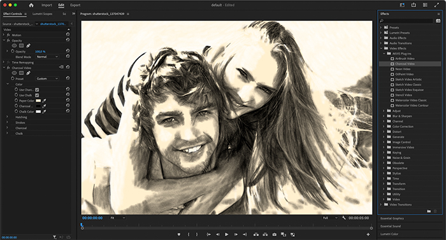Open the source clip dropdown arrow
446x240 pixels.
[x=37, y=24]
